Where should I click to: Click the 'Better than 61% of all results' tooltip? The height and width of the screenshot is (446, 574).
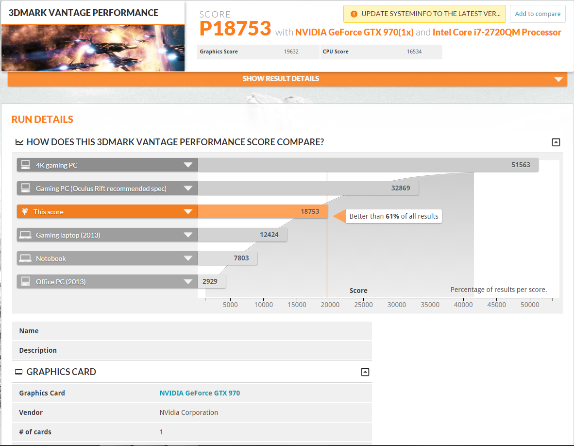[394, 216]
